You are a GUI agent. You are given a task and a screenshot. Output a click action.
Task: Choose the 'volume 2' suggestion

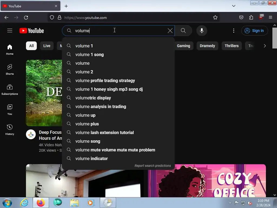(x=118, y=72)
